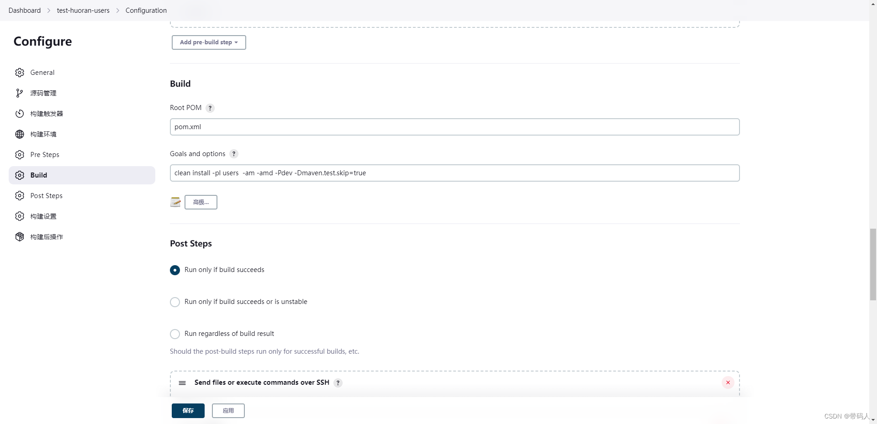Select Run only if build succeeds
This screenshot has width=877, height=424.
tap(175, 270)
